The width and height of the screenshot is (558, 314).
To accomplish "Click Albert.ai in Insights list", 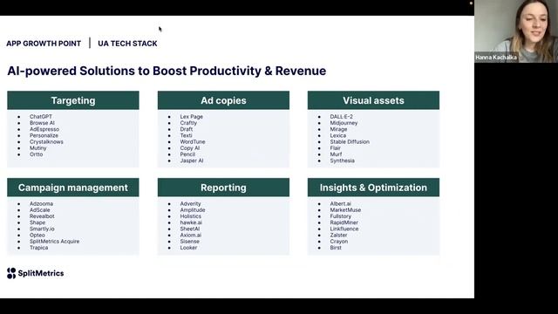I will (340, 203).
